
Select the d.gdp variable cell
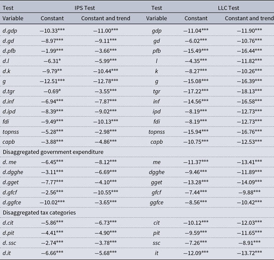tap(10, 31)
